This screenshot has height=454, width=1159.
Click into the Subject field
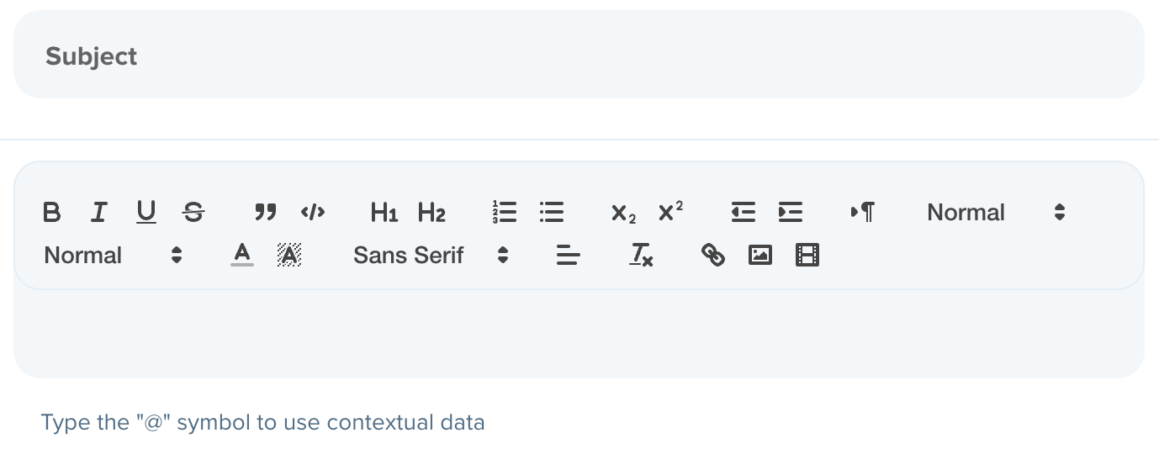click(x=579, y=55)
